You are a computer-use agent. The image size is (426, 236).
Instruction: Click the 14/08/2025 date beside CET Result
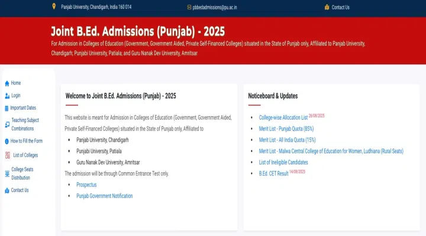[x=297, y=172]
